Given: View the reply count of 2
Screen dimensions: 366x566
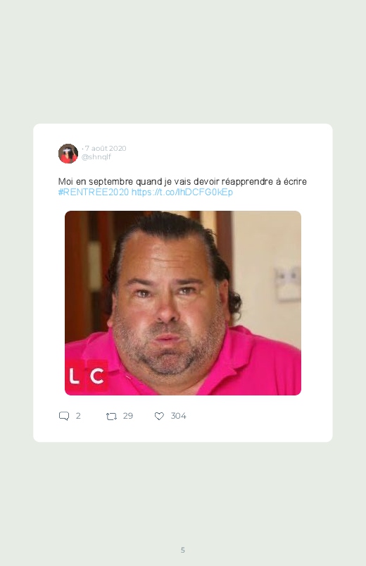Looking at the screenshot, I should (x=78, y=416).
